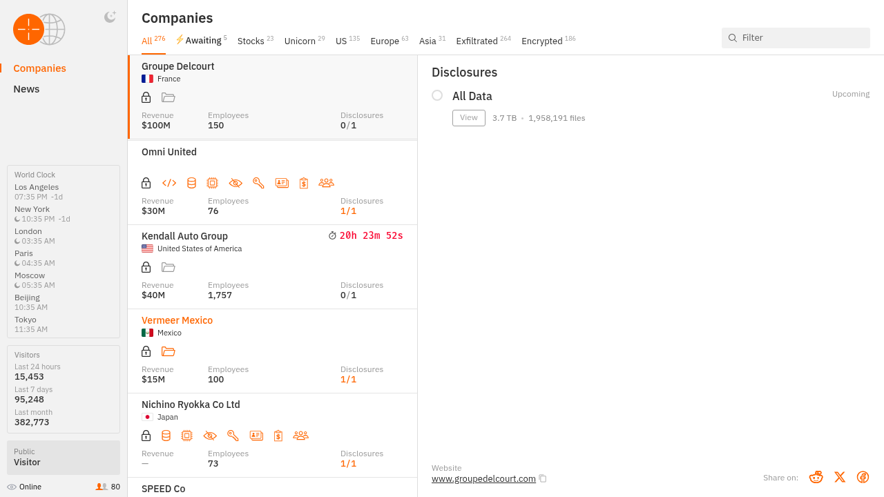Switch to the US tab
Image resolution: width=884 pixels, height=497 pixels.
click(x=347, y=41)
